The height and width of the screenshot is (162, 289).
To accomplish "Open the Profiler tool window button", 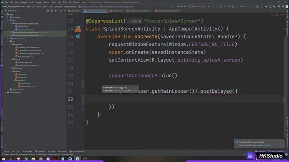I will click(x=62, y=152).
